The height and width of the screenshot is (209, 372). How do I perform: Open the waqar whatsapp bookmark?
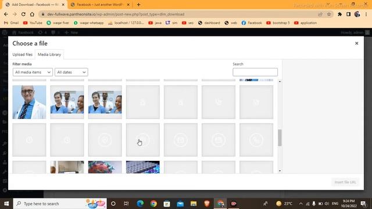click(88, 23)
